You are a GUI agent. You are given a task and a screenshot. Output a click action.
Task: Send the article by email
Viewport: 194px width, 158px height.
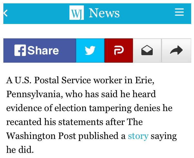[x=147, y=51]
